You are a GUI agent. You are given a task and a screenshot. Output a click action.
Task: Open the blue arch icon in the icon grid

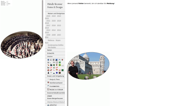tap(59, 60)
